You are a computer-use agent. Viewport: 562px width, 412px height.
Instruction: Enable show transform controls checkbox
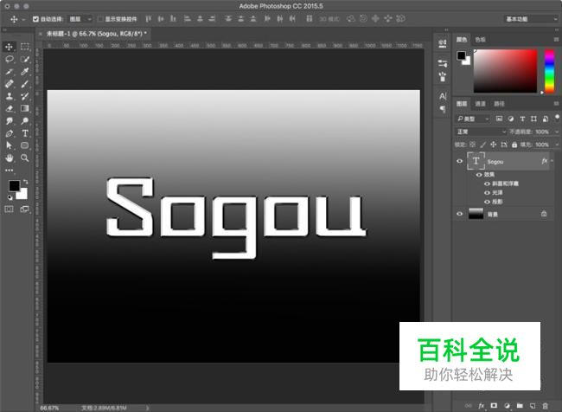coord(100,19)
